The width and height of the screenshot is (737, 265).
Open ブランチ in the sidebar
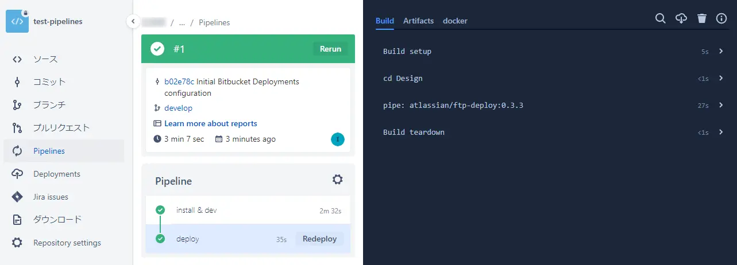[64, 105]
